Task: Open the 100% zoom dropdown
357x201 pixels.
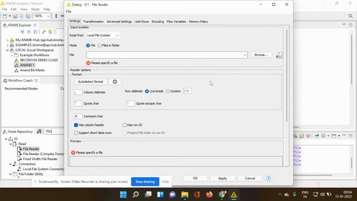Action: point(49,16)
